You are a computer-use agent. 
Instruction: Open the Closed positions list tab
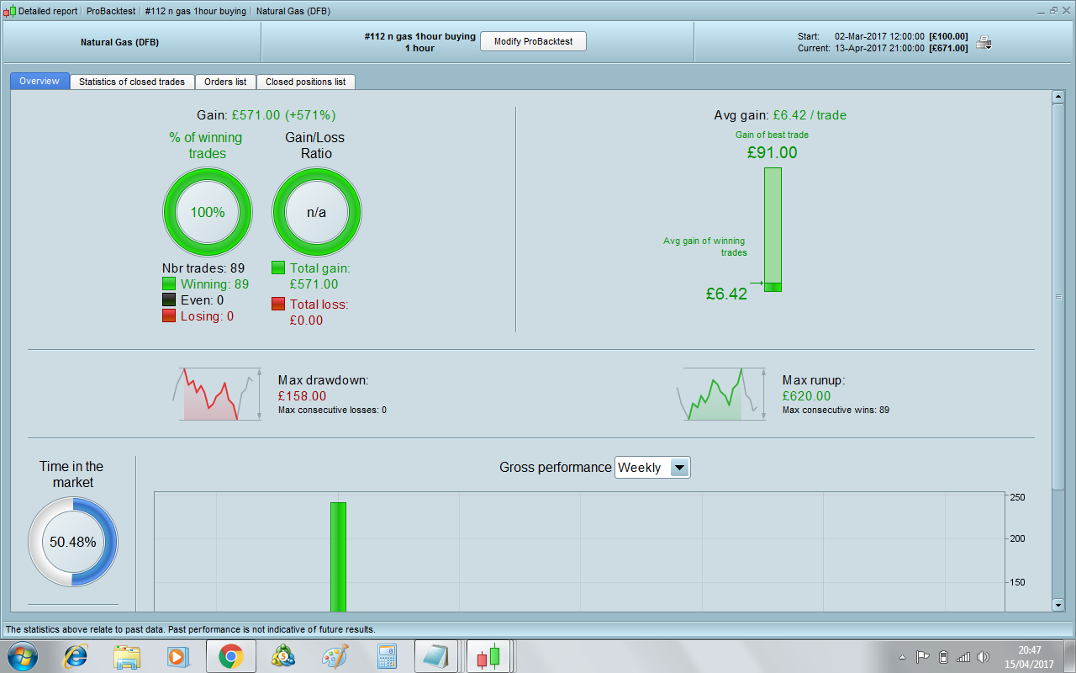[306, 82]
